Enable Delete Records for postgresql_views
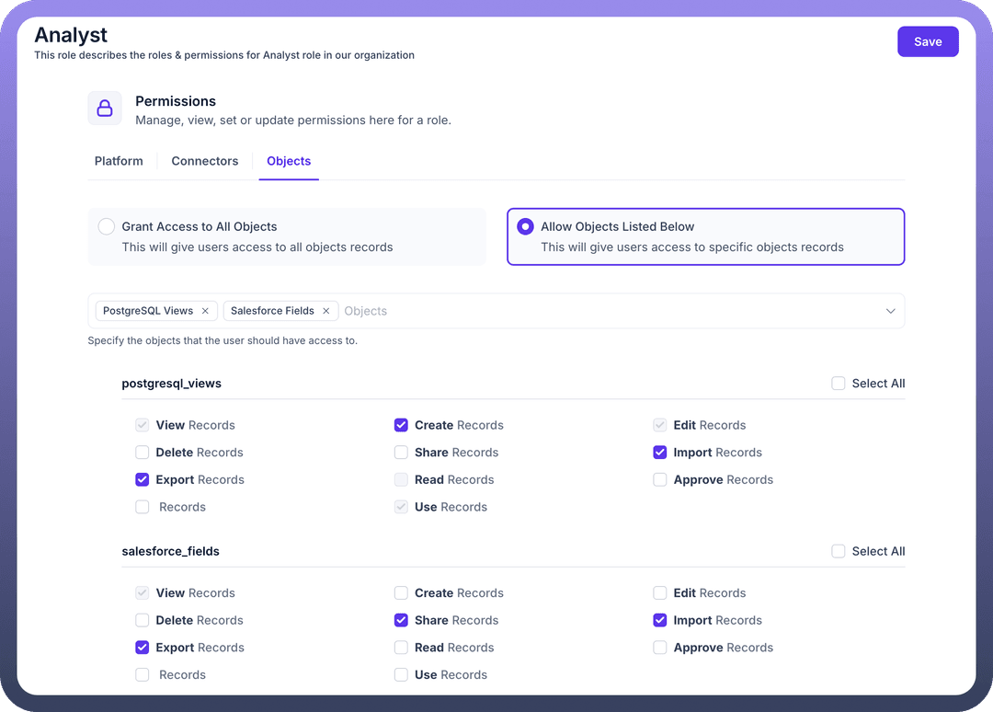 143,453
